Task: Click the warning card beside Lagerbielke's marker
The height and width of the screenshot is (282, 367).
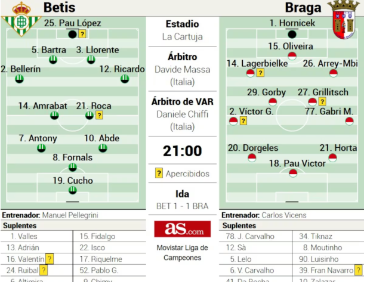Action: point(261,73)
